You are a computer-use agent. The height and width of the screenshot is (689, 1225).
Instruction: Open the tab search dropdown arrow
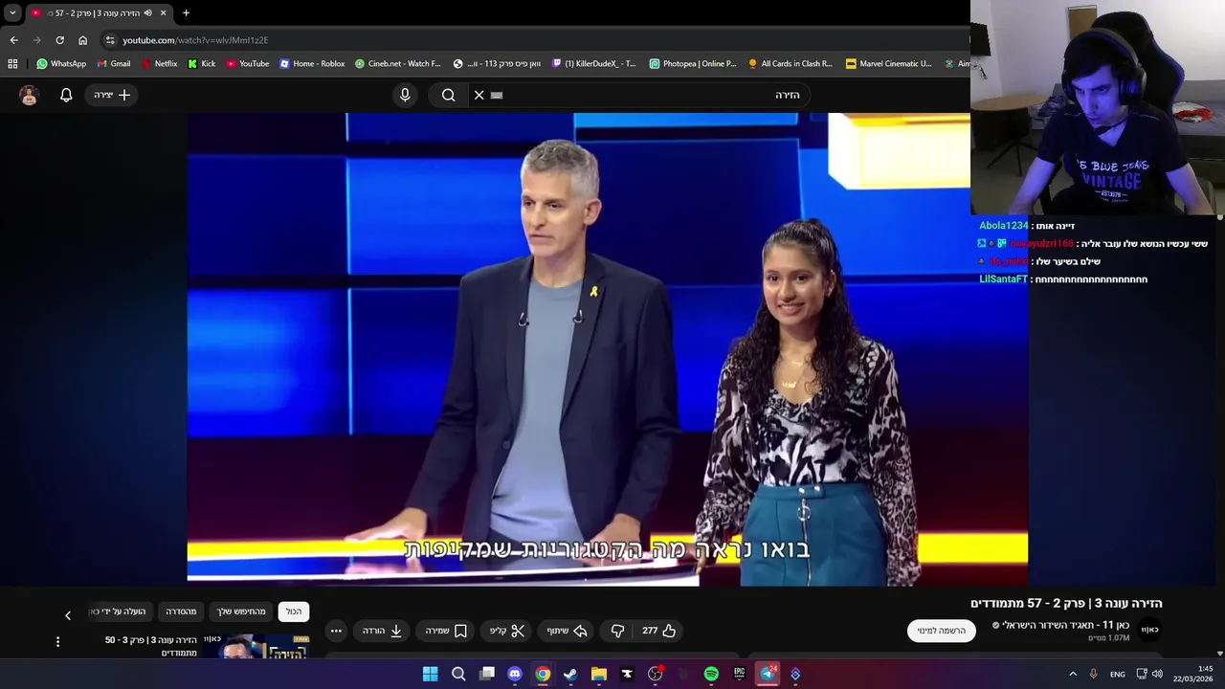[12, 12]
